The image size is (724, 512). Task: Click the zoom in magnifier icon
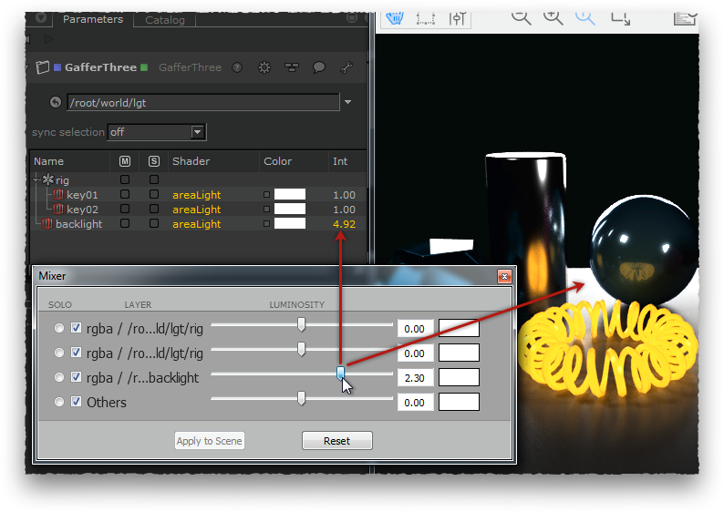553,15
